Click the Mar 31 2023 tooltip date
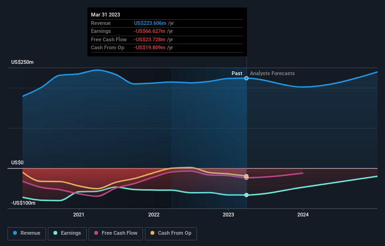 click(x=106, y=15)
